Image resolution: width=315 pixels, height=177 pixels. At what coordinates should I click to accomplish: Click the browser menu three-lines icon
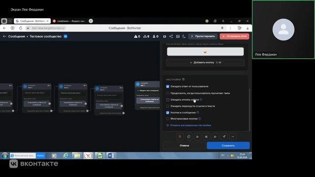pos(223,21)
